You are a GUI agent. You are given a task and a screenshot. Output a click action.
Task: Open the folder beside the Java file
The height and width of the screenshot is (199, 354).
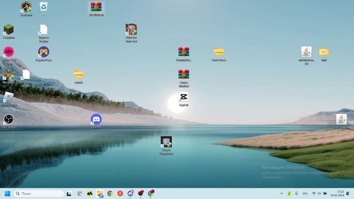[324, 52]
